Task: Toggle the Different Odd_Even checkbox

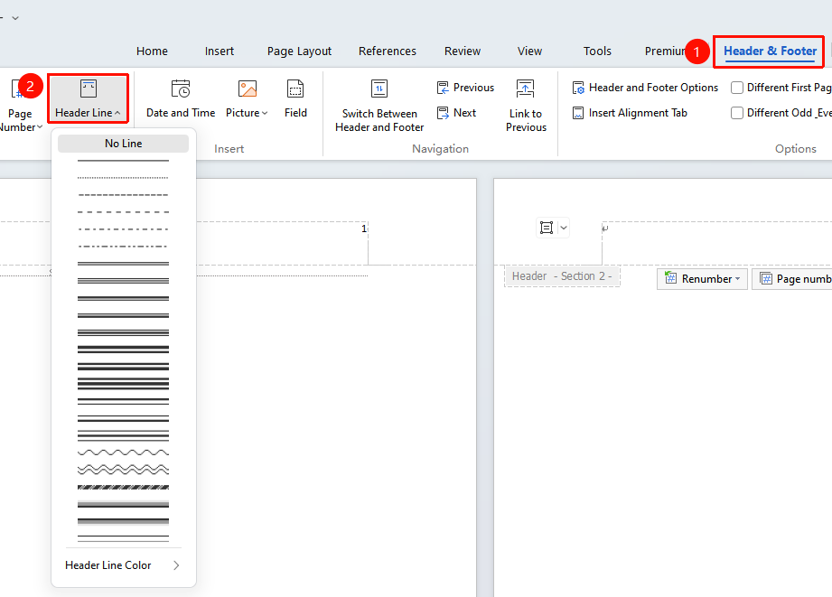Action: pos(737,113)
